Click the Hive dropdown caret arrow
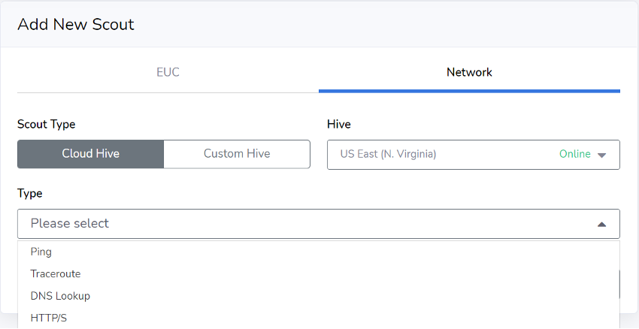This screenshot has width=639, height=329. coord(601,155)
